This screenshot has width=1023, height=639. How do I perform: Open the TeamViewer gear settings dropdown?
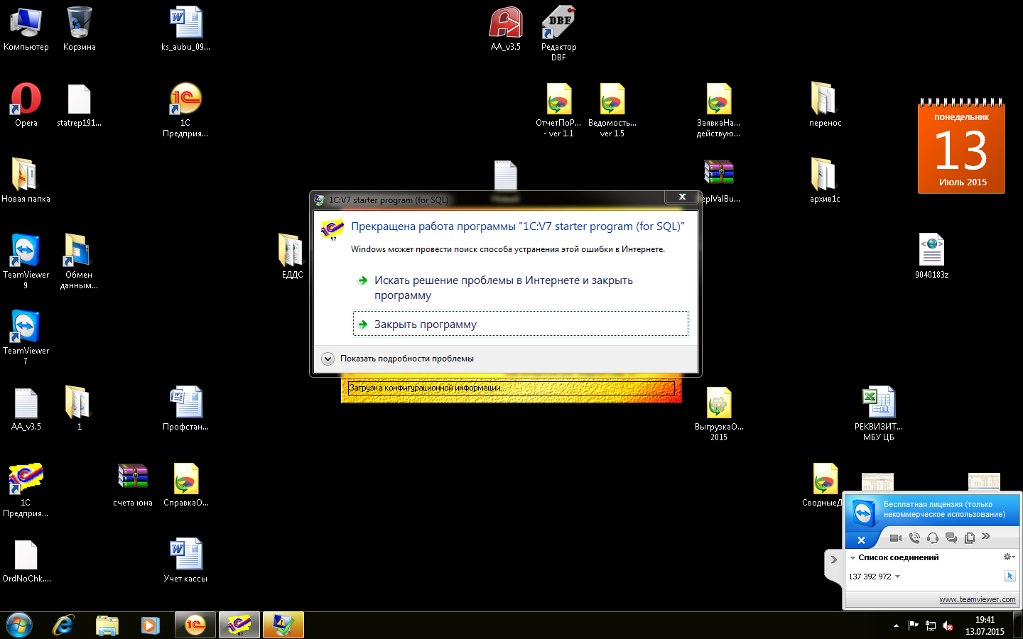pos(1008,557)
